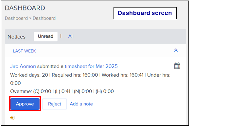Click the Add a note link

point(81,104)
